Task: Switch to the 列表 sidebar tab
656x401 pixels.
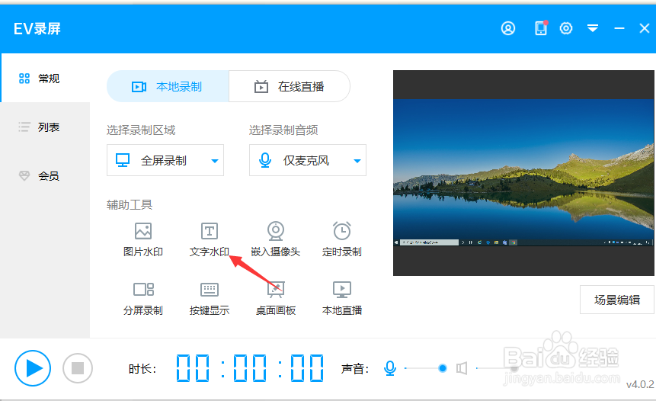Action: [45, 127]
